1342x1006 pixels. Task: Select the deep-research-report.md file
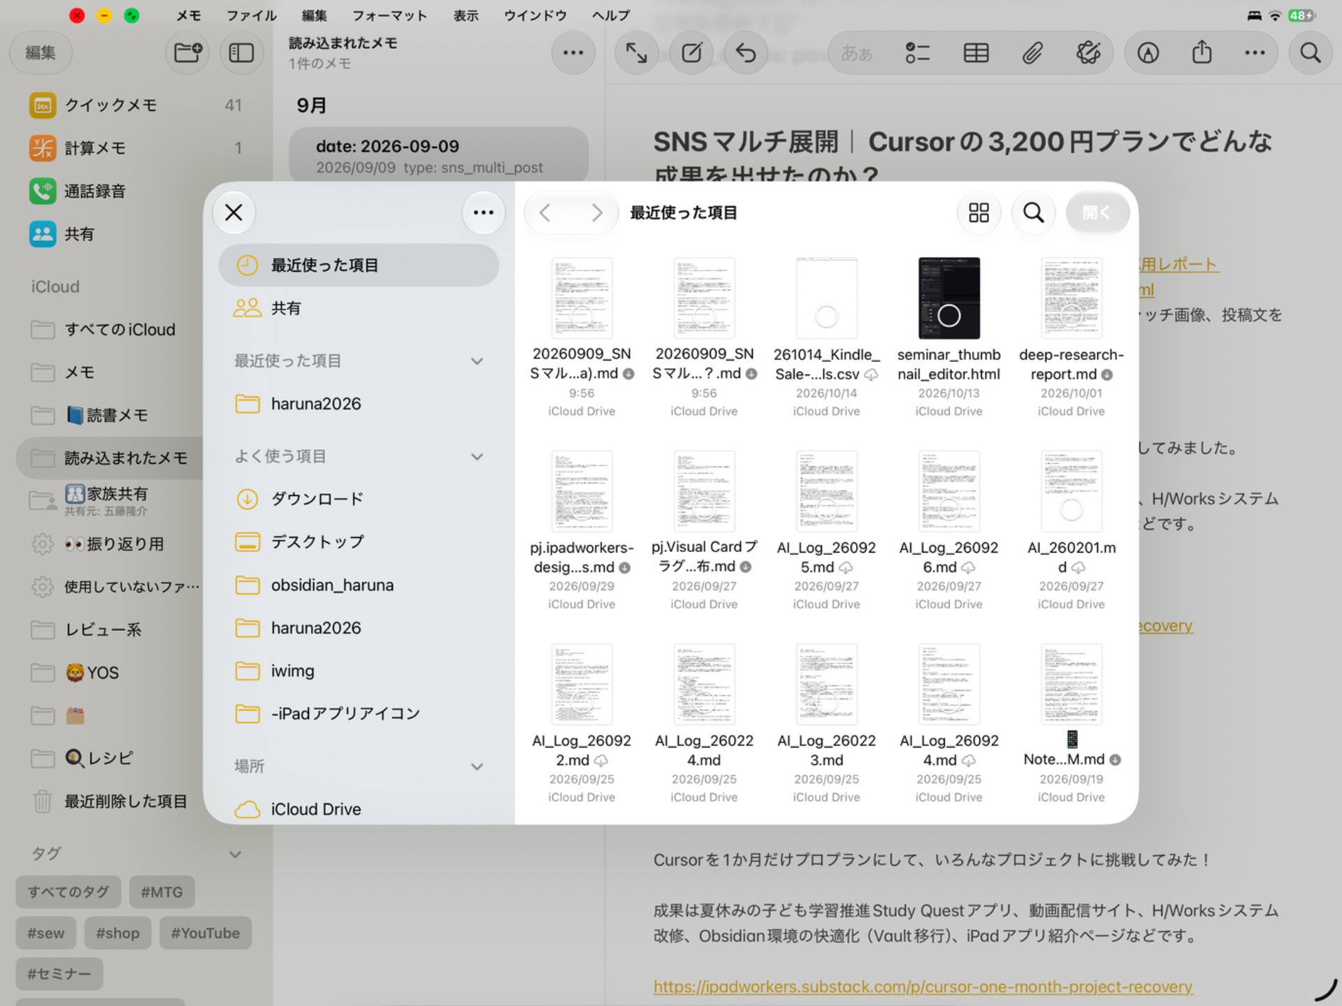pyautogui.click(x=1071, y=338)
